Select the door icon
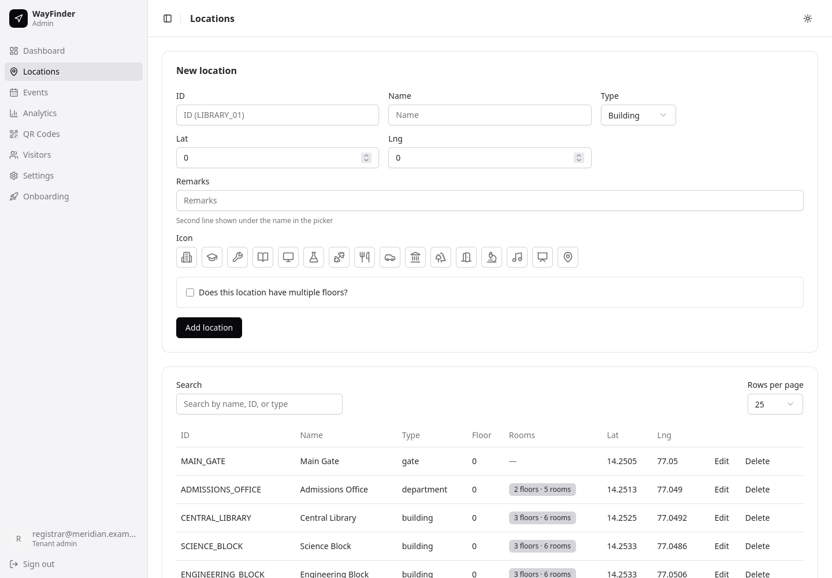Image resolution: width=832 pixels, height=578 pixels. click(x=466, y=257)
